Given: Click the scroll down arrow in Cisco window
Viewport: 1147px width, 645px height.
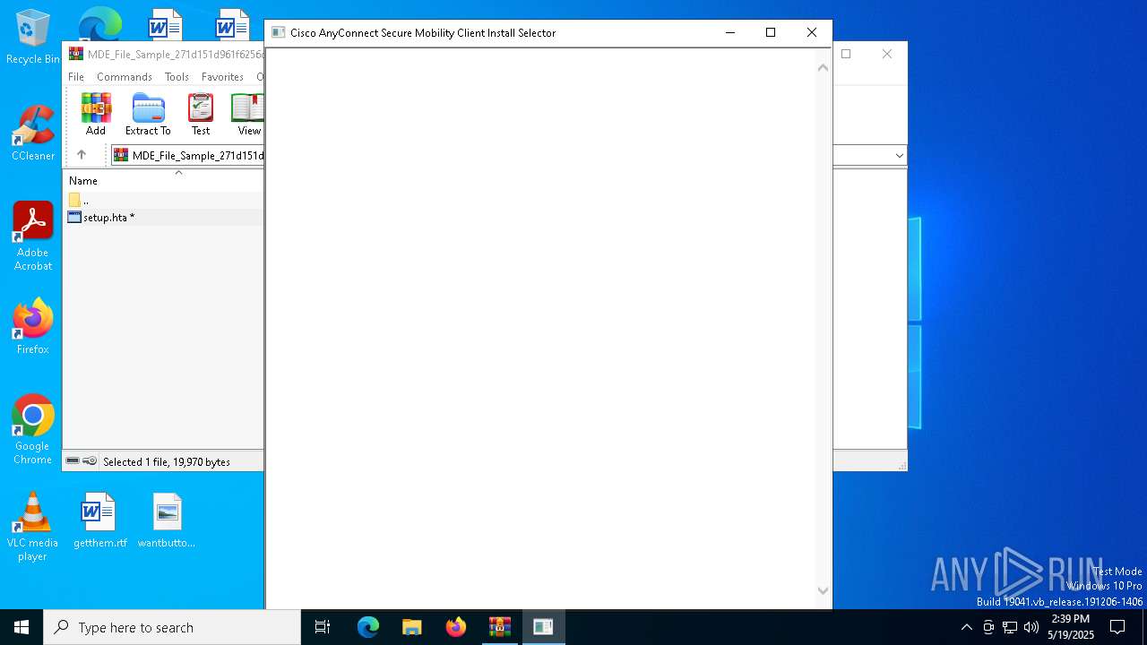Looking at the screenshot, I should coord(823,589).
